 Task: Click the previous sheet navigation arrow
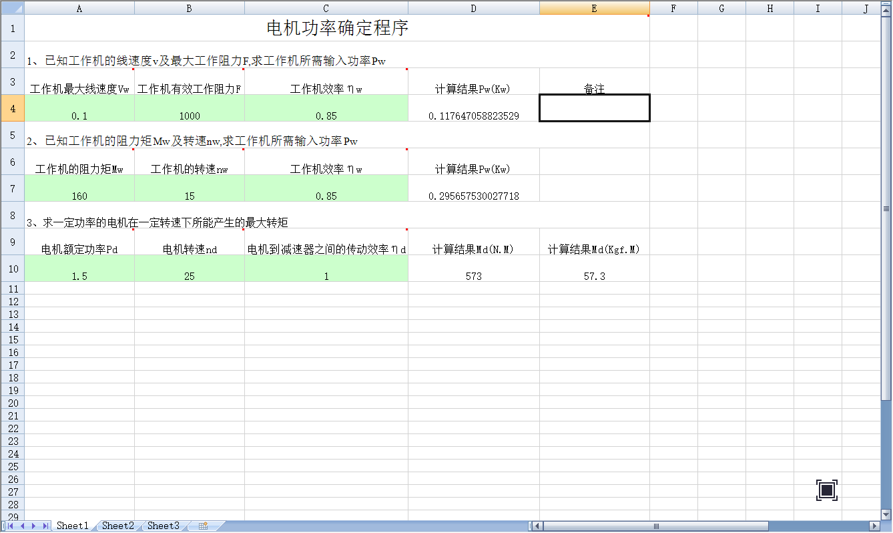(x=22, y=526)
